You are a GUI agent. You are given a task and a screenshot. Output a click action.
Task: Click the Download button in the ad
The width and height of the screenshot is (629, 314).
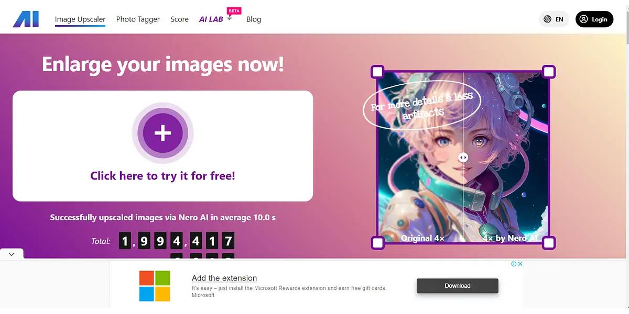click(458, 286)
